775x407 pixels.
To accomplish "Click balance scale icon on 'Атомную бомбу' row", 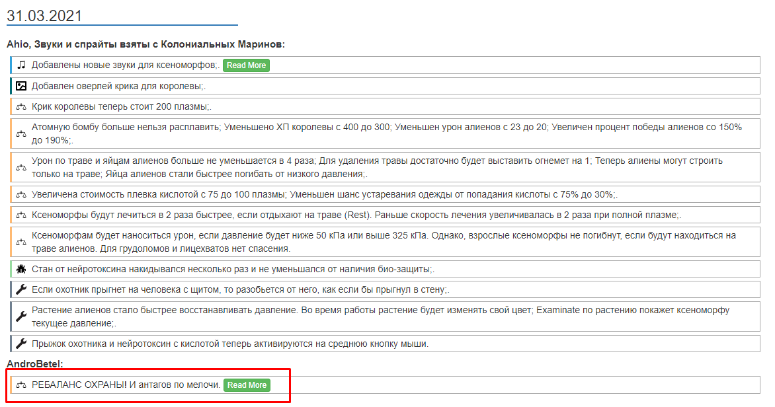I will tap(21, 134).
